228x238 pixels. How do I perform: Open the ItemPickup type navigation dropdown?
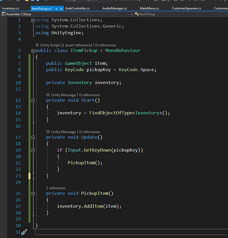[181, 14]
